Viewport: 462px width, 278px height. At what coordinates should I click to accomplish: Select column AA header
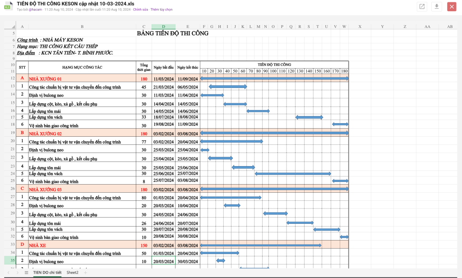pos(428,27)
